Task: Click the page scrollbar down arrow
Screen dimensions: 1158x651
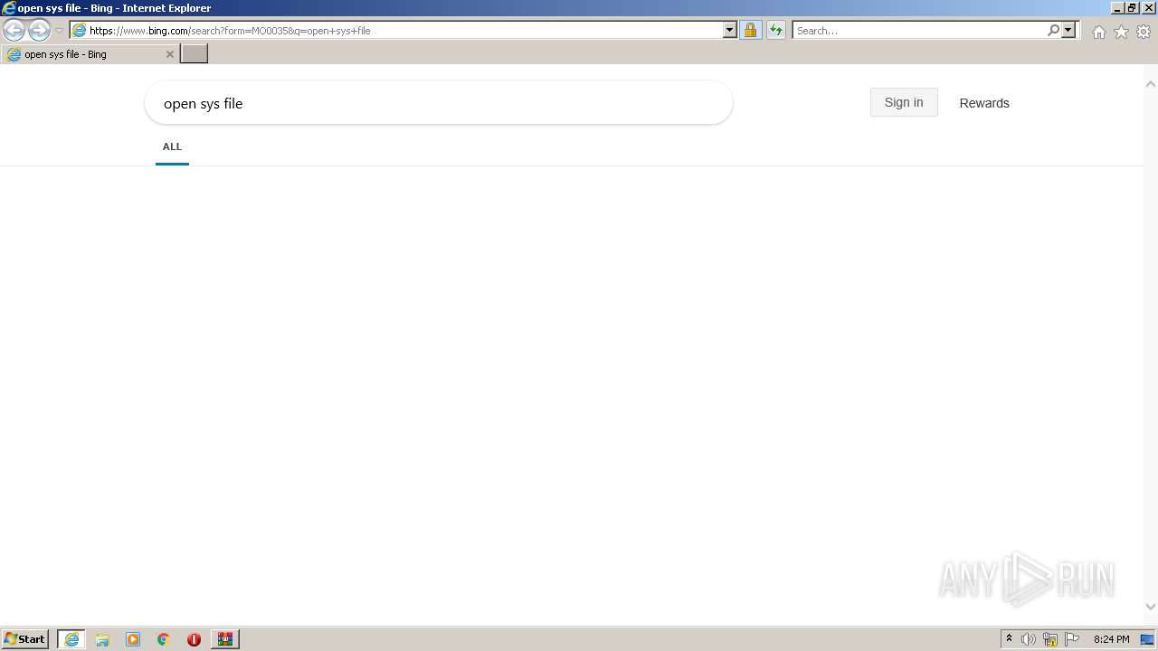Action: pyautogui.click(x=1151, y=607)
